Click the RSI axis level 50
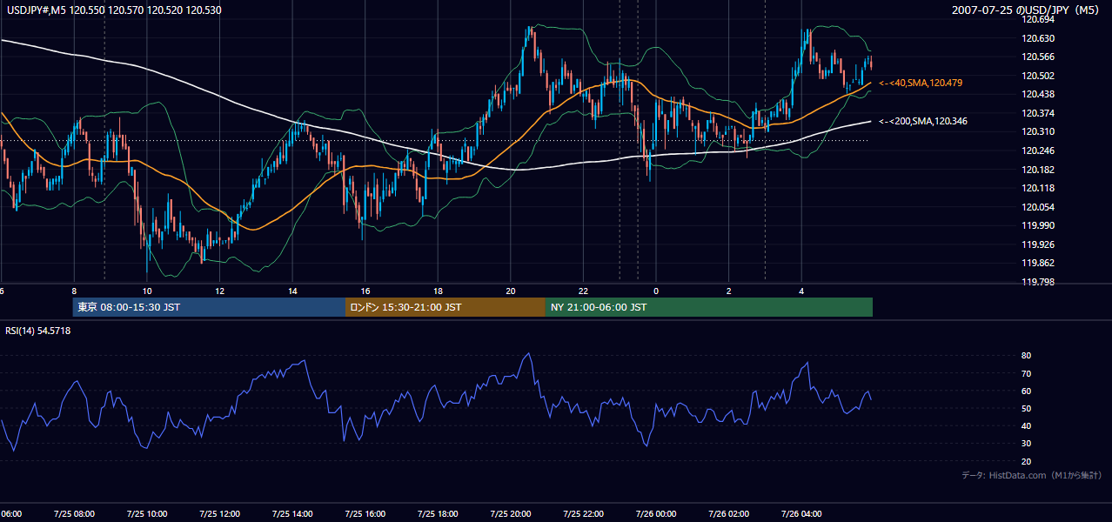This screenshot has height=522, width=1112. [x=1027, y=408]
